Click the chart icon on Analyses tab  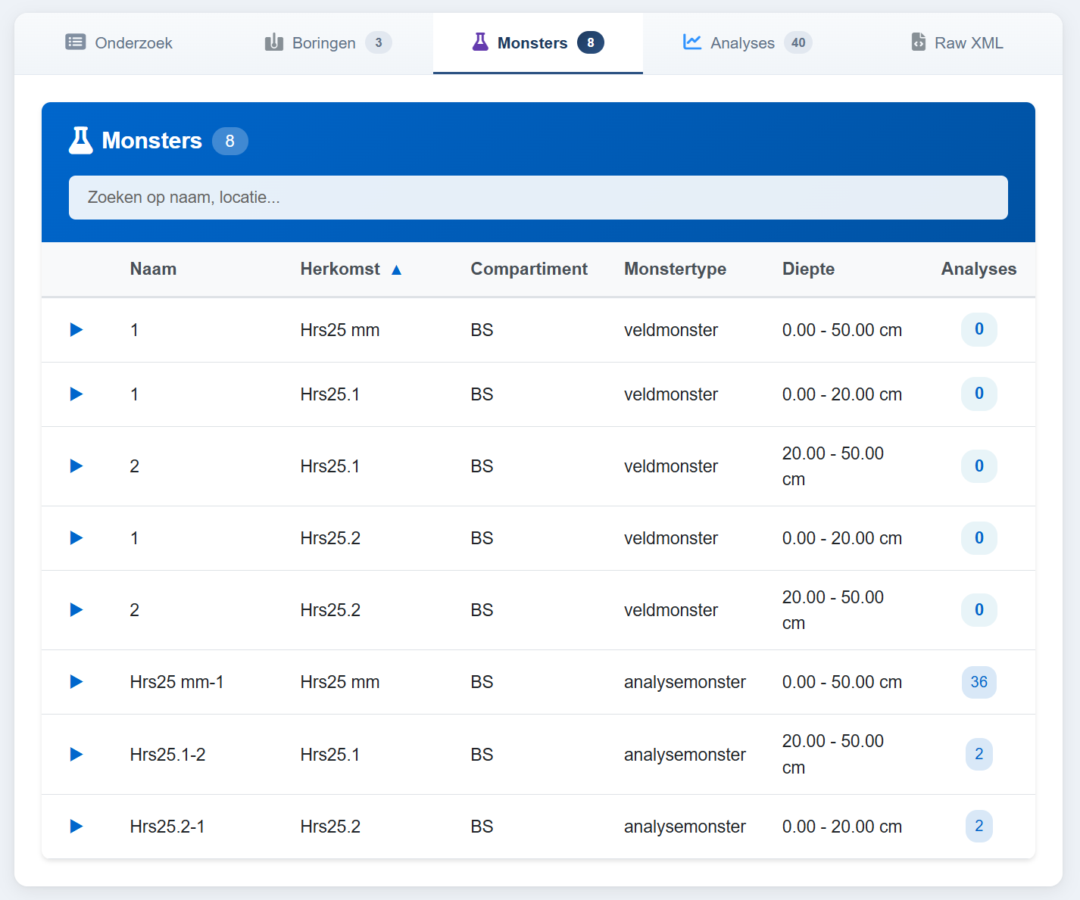coord(692,42)
